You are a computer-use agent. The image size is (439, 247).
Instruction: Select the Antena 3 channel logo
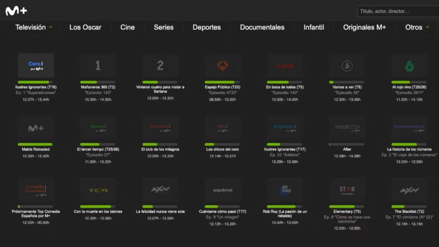[222, 66]
